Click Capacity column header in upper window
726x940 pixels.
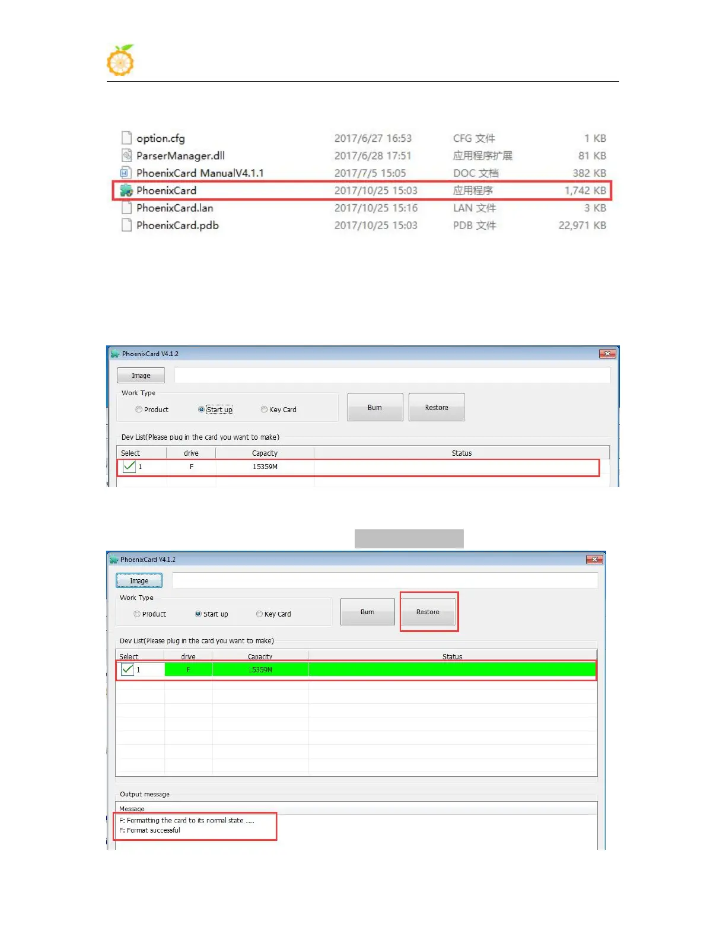coord(265,453)
